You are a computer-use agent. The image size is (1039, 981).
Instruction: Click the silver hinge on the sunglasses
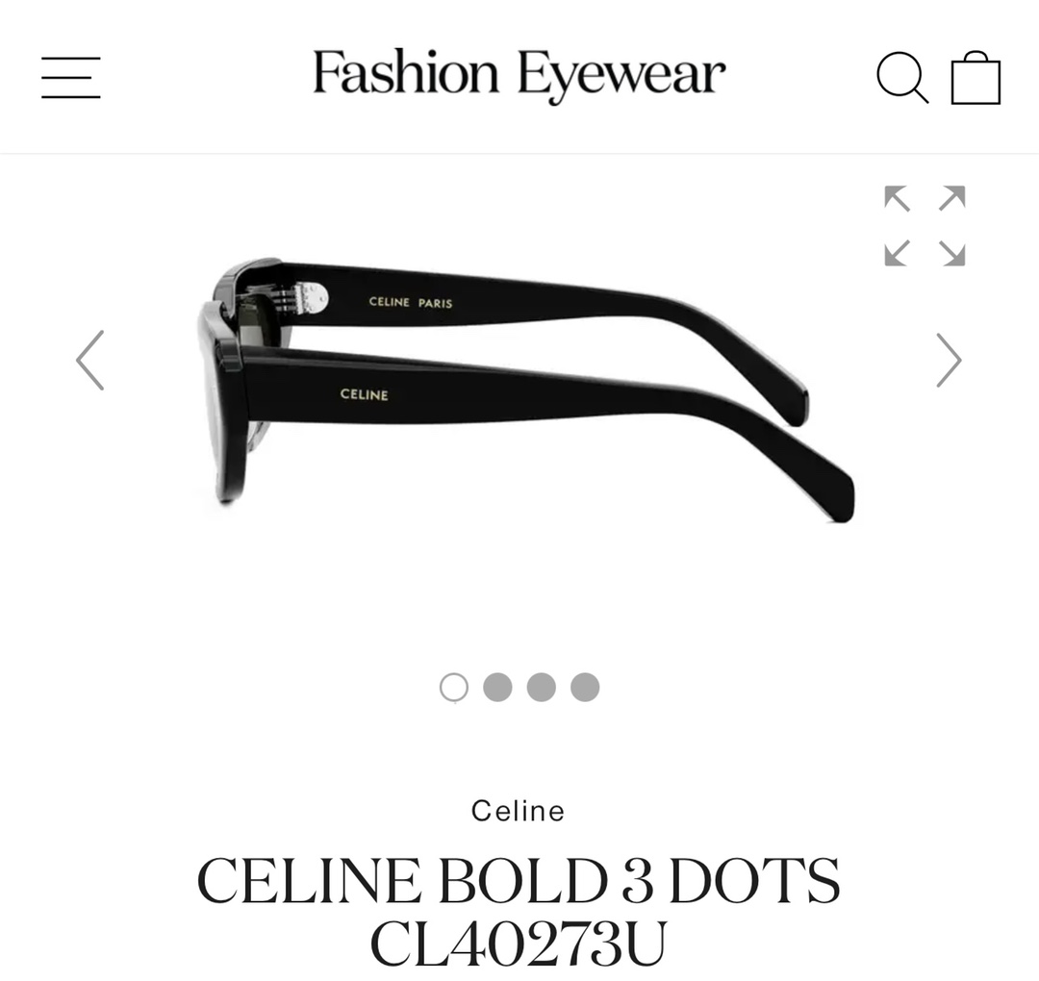[298, 298]
